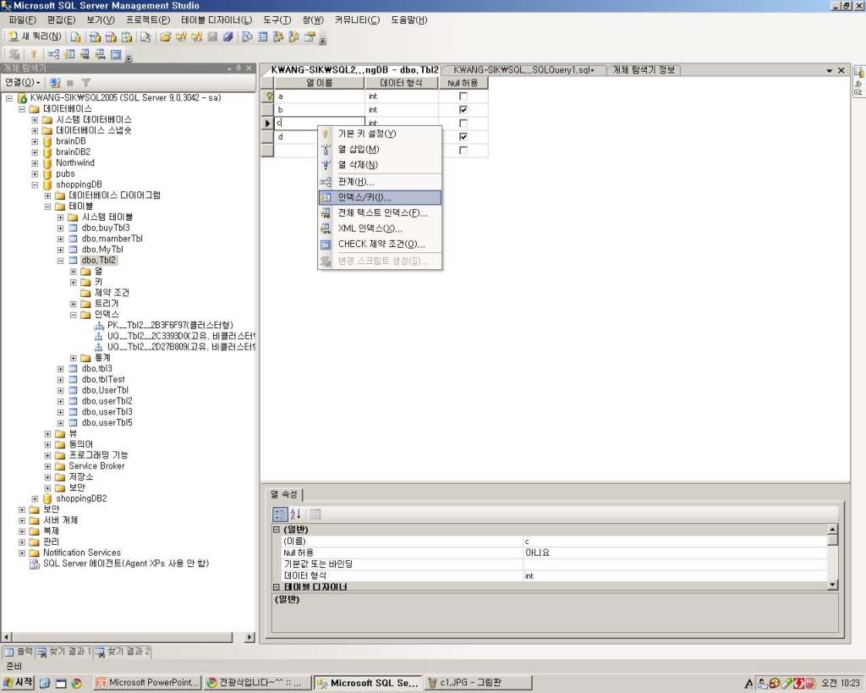The width and height of the screenshot is (866, 693).
Task: Click the Disconnect icon in Object Explorer toolbar
Action: tap(55, 83)
